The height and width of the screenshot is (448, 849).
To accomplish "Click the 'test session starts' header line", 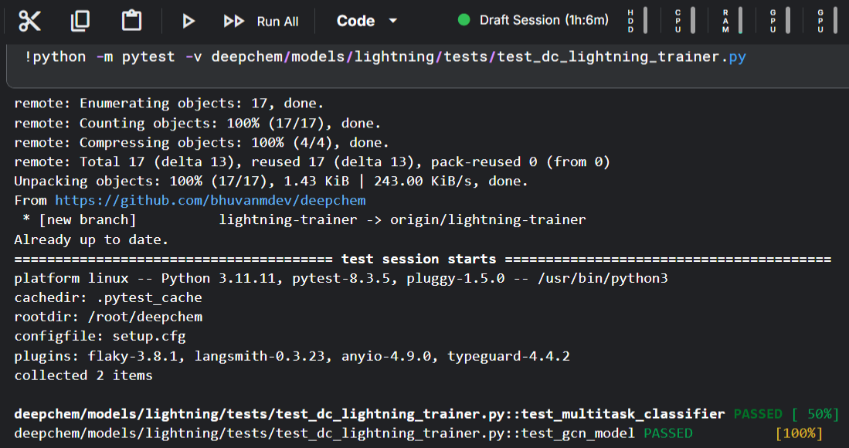I will coord(423,259).
